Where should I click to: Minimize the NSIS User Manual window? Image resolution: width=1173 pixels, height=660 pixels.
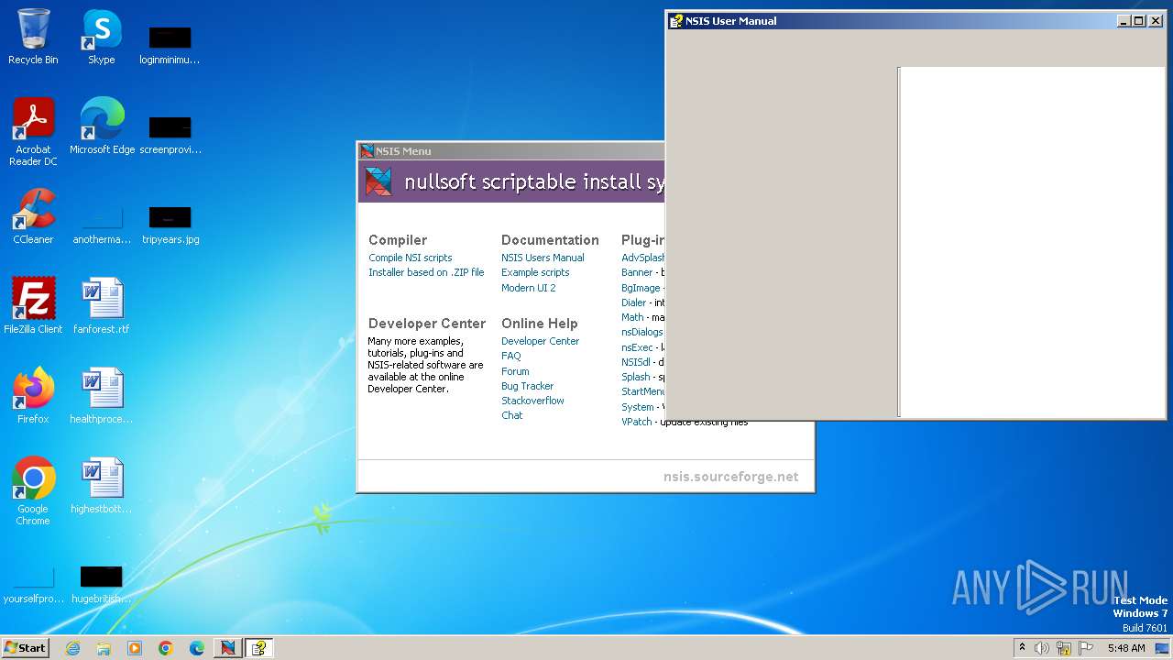pos(1124,21)
